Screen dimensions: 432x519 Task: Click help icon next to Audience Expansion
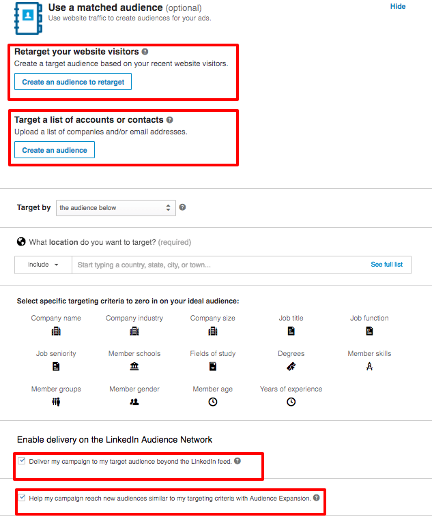click(x=317, y=498)
